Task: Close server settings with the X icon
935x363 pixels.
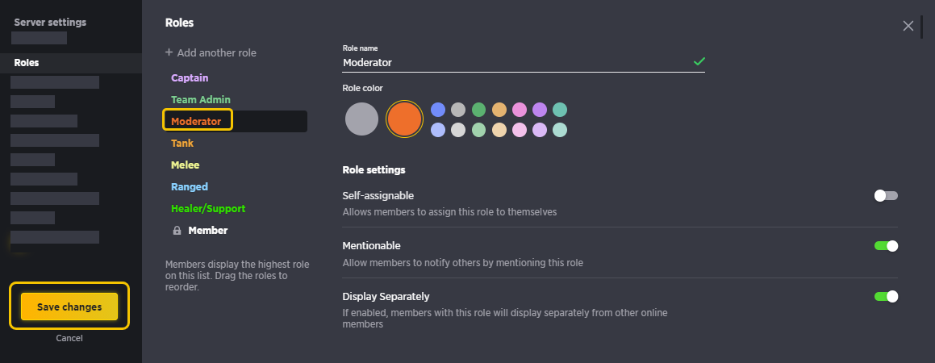Action: 908,26
